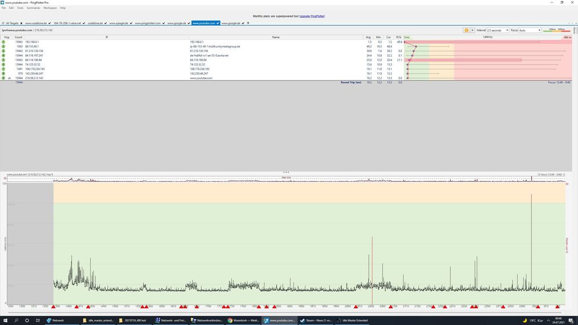Click the Round Trip (ms) summary label

pos(351,82)
